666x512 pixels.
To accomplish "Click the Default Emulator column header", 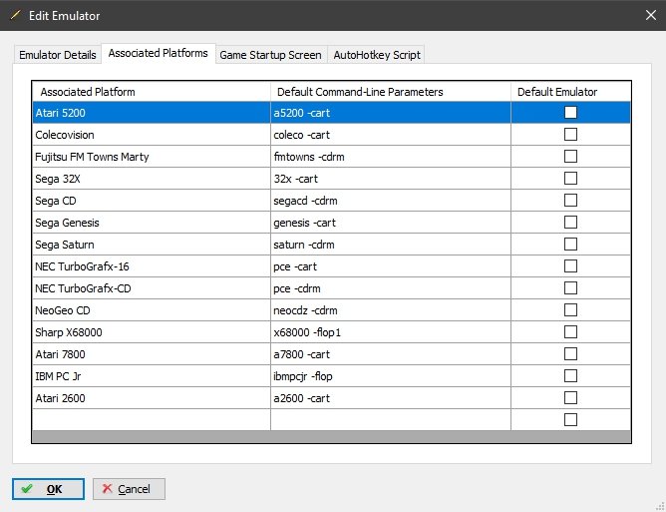I will 571,92.
